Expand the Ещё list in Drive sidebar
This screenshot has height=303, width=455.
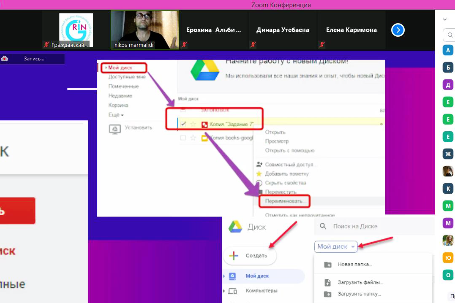pos(116,115)
